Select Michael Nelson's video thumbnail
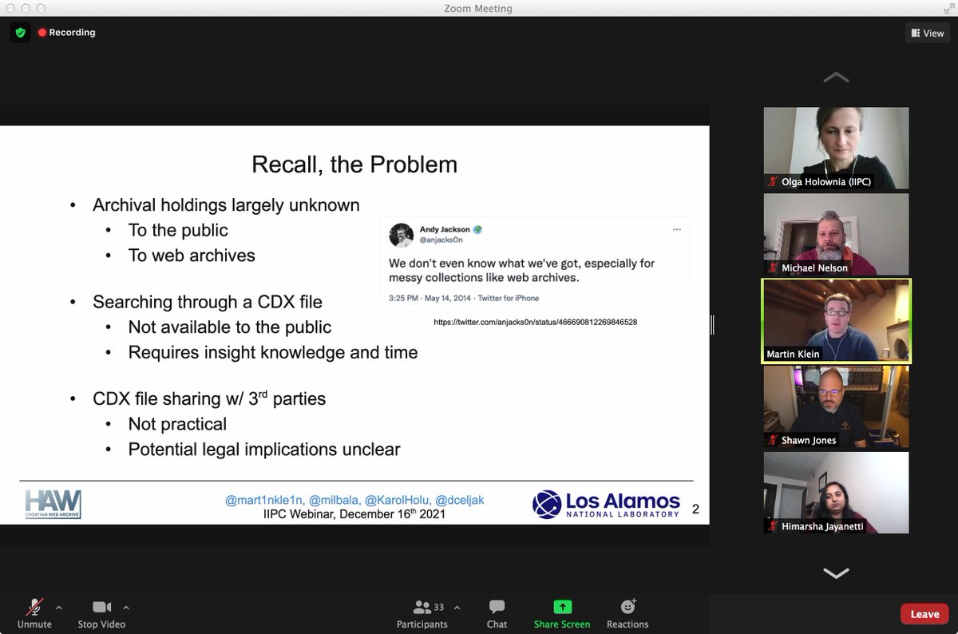Screen dimensions: 958x634 click(836, 234)
